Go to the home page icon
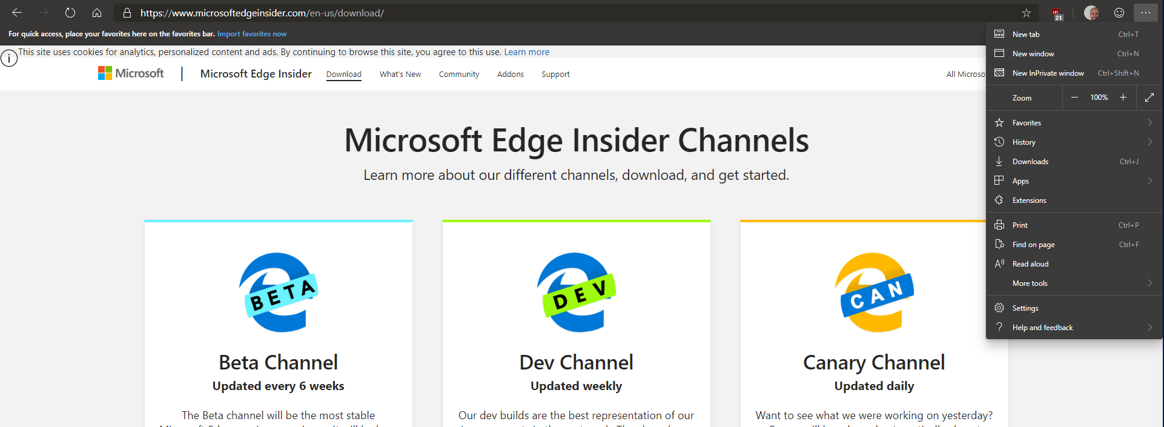Image resolution: width=1164 pixels, height=427 pixels. pos(97,13)
